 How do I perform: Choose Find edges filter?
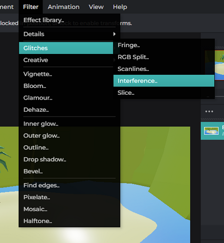[69, 185]
